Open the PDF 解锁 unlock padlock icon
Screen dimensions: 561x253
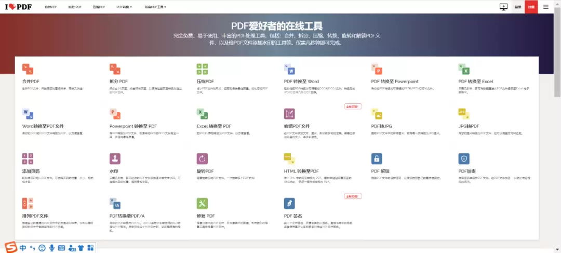point(377,158)
